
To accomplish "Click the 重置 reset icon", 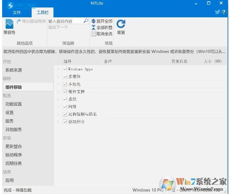I will (121, 24).
